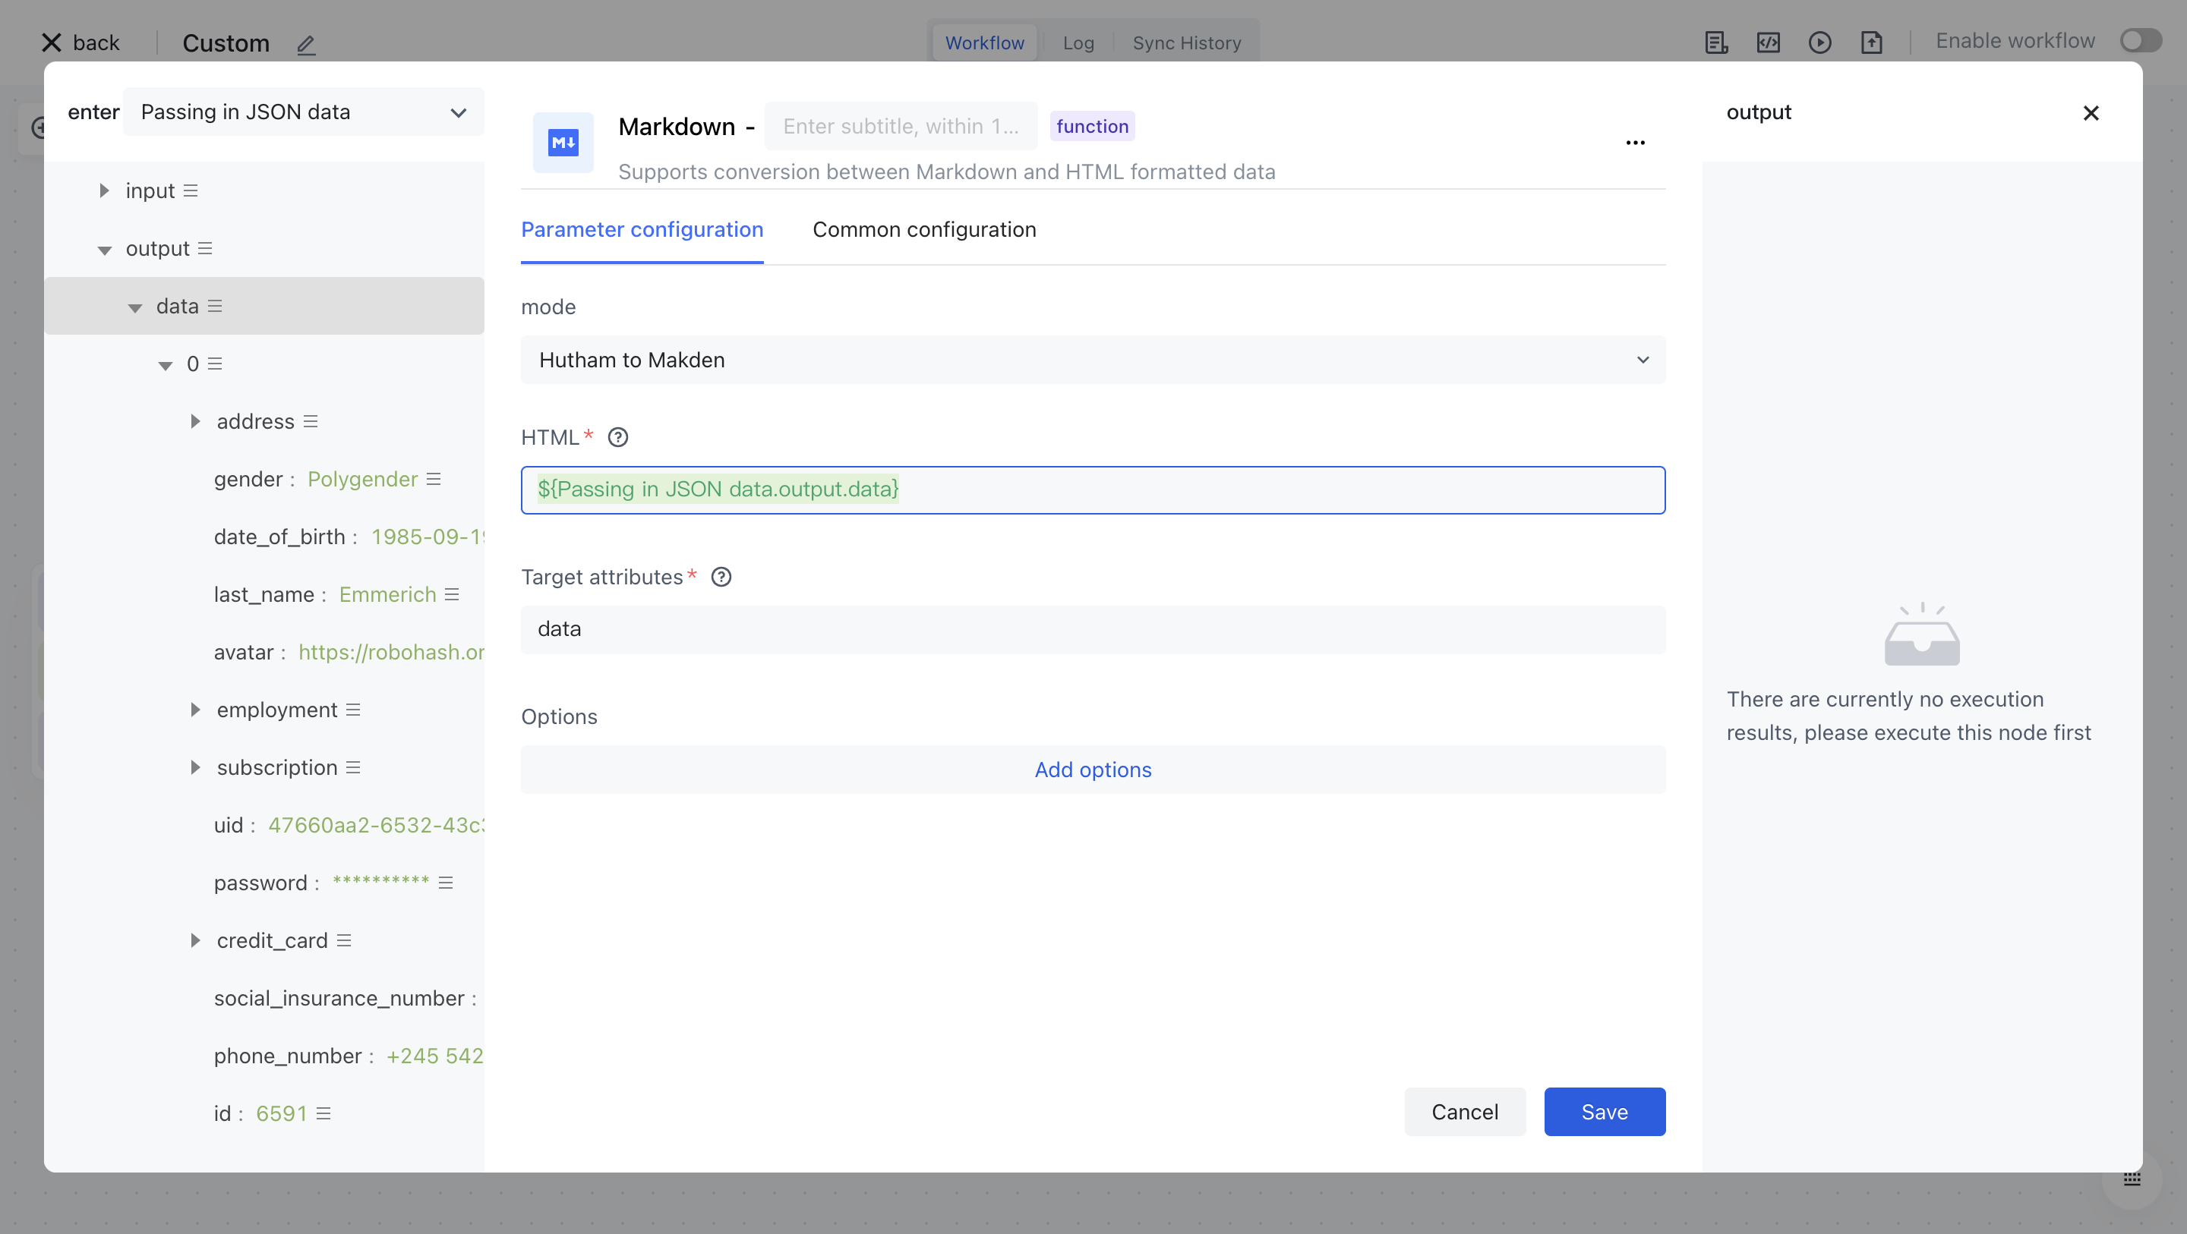Click the HTML field help question icon

pyautogui.click(x=618, y=437)
